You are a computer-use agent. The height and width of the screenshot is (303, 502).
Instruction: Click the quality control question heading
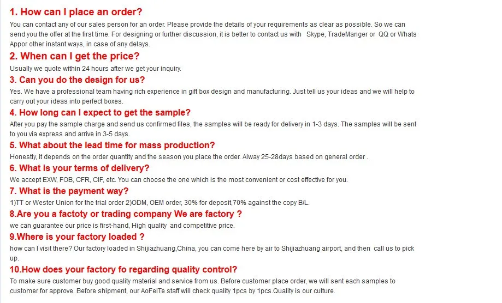tap(123, 269)
